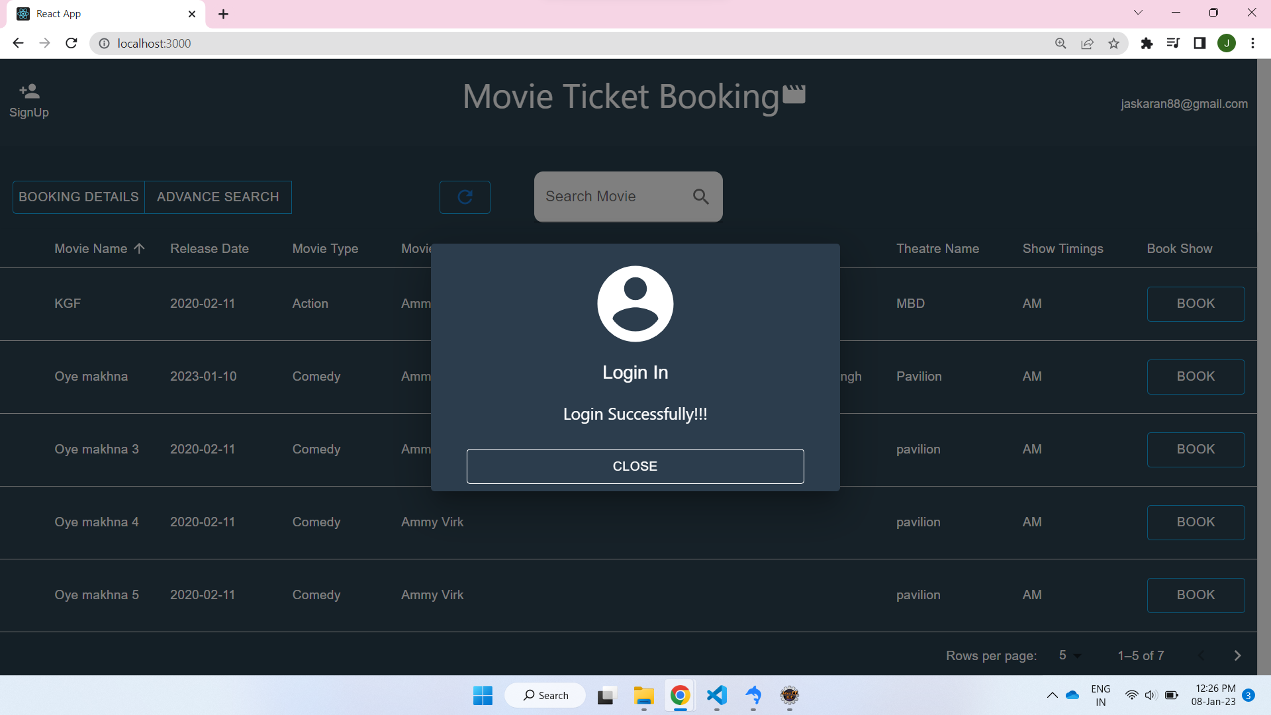Viewport: 1271px width, 715px height.
Task: Open the Chrome side panel icon
Action: point(1200,43)
